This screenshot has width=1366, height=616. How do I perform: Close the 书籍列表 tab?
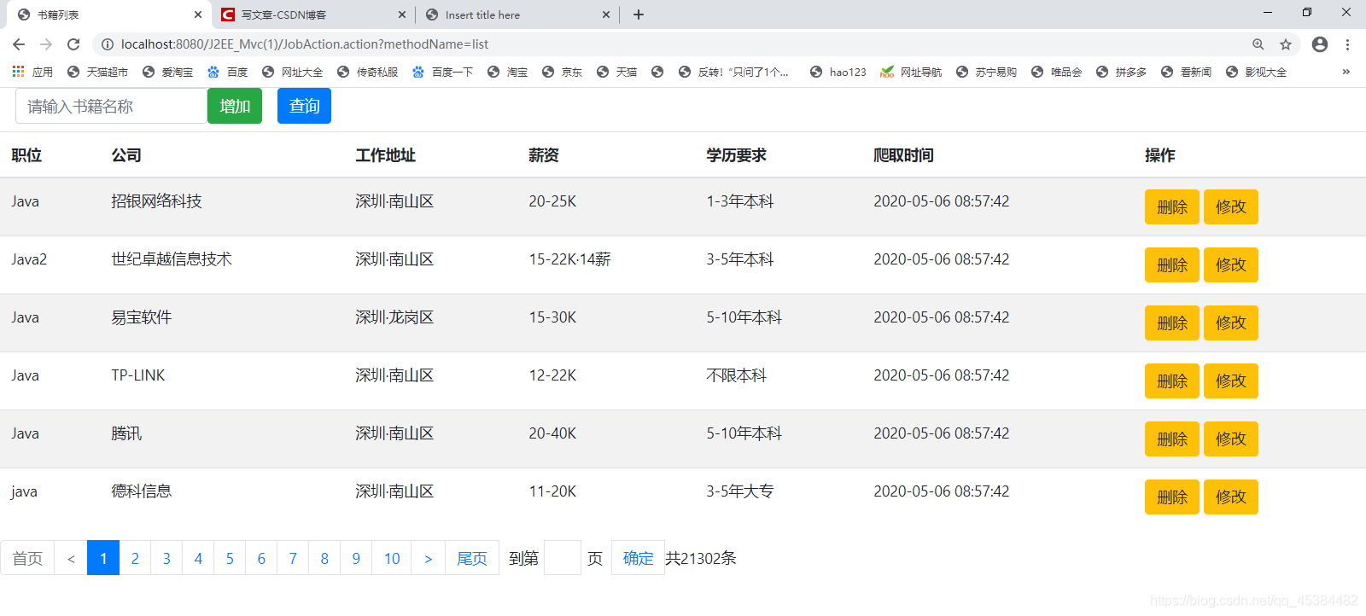click(x=198, y=15)
